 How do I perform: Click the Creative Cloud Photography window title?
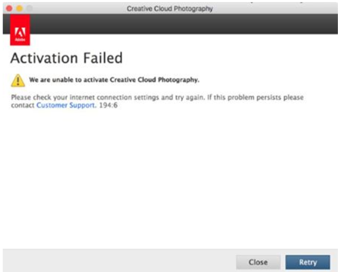click(x=169, y=8)
